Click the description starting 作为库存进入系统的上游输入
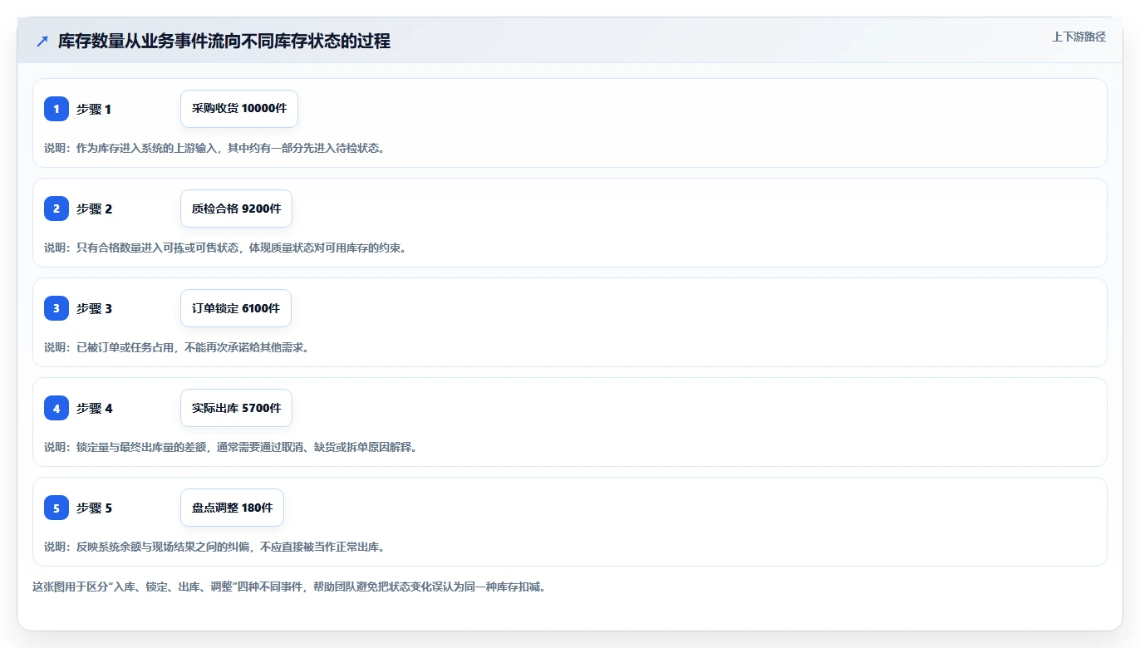 tap(214, 148)
